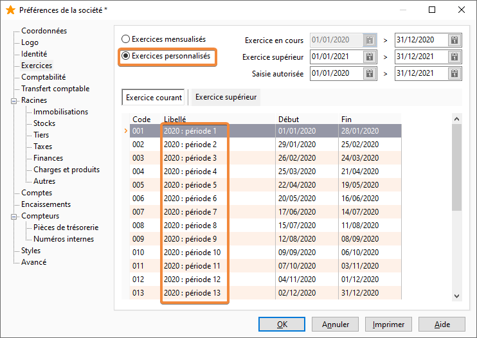Select Exercices personnalisés radio button

tap(125, 56)
